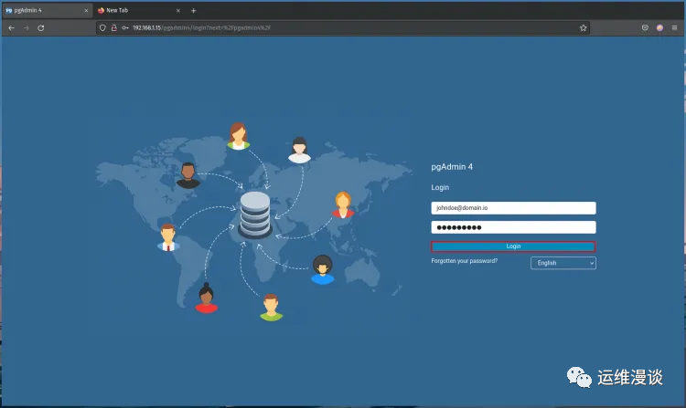Image resolution: width=686 pixels, height=408 pixels.
Task: Switch to the pgAdmin 4 tab
Action: pyautogui.click(x=48, y=10)
